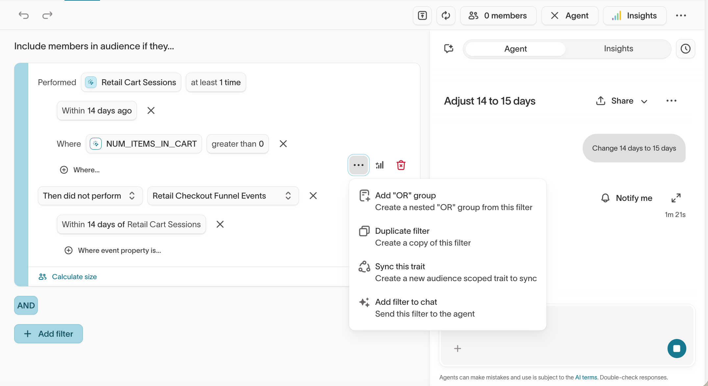Start a new conversation with the compose icon

pyautogui.click(x=449, y=49)
